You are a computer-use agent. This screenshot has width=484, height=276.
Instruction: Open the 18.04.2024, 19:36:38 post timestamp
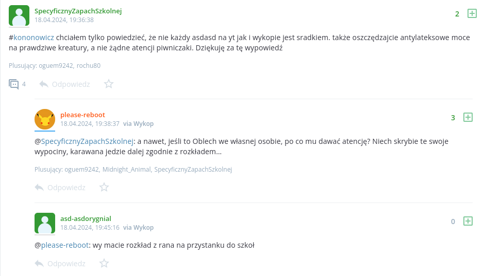point(64,20)
